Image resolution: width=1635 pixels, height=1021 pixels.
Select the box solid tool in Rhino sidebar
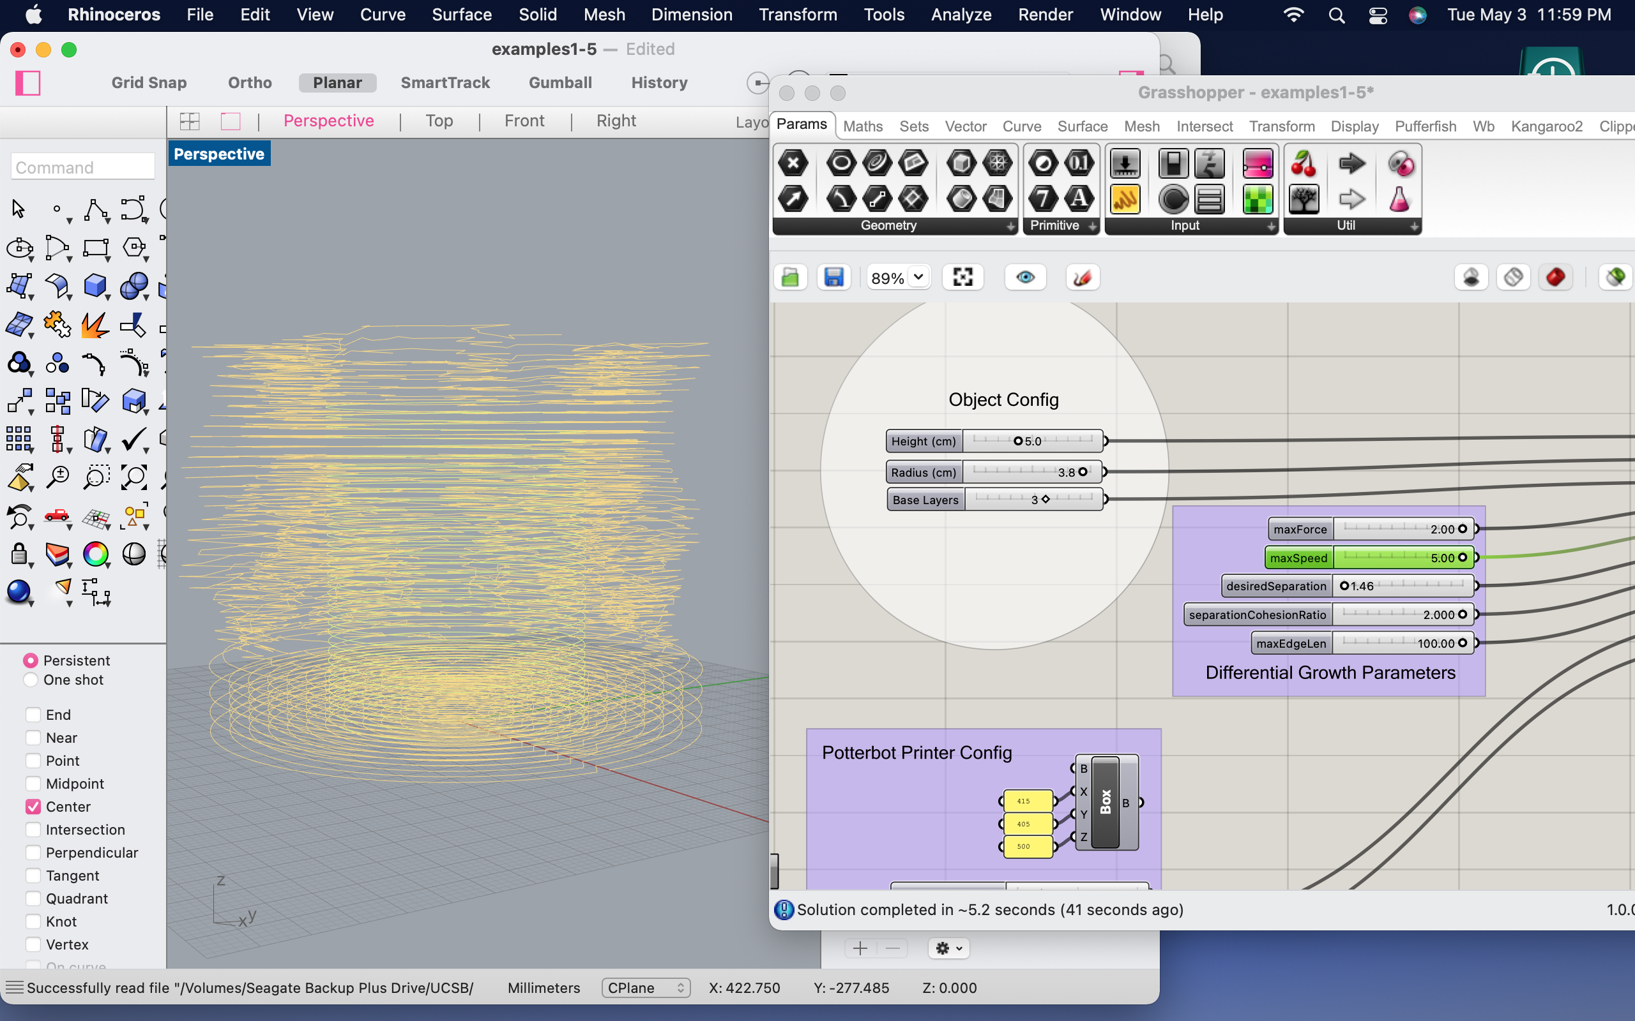tap(95, 286)
